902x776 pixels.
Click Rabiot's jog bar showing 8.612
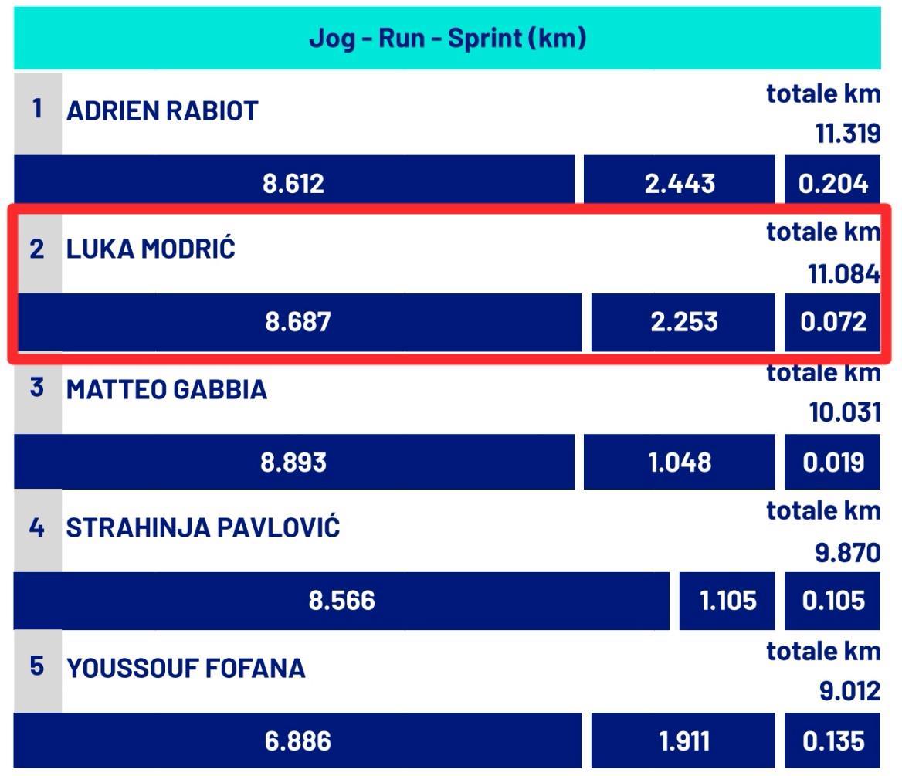coord(294,181)
